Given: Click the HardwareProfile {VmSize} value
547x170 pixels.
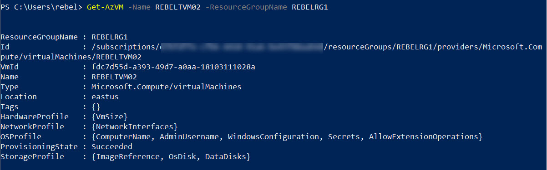Looking at the screenshot, I should pos(110,117).
